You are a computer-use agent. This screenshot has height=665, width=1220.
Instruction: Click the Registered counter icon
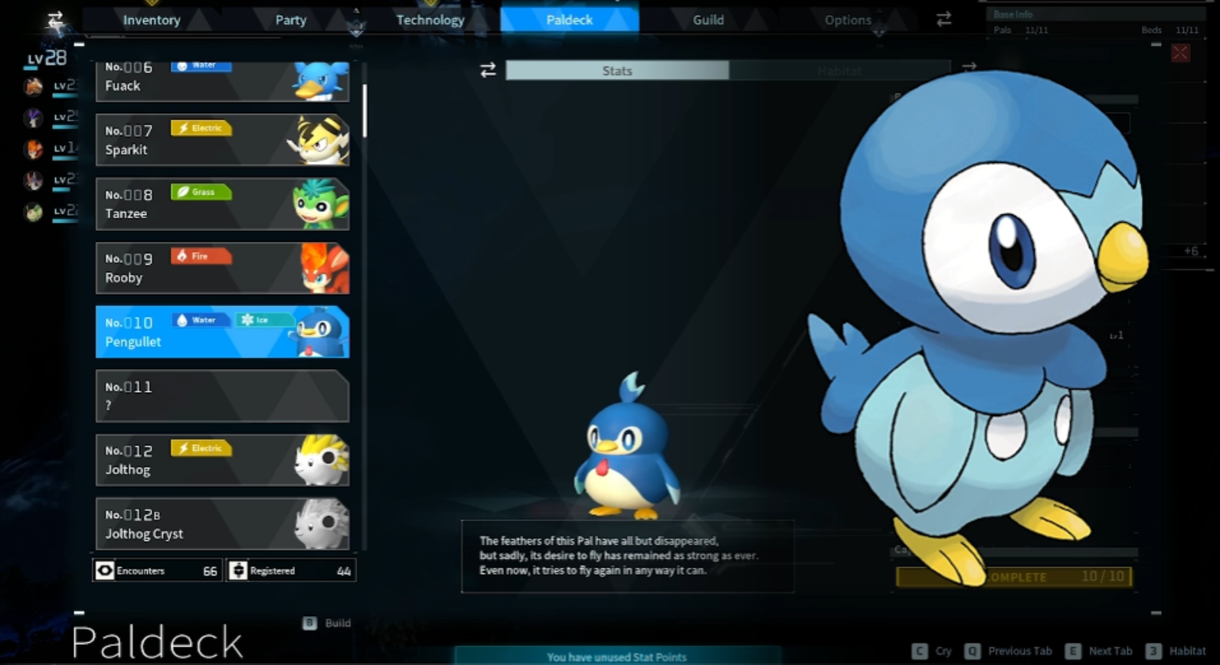[238, 570]
